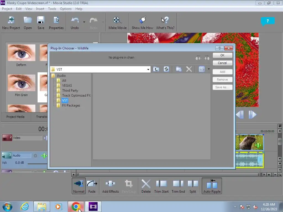283x212 pixels.
Task: Save the project using Save icon
Action: (x=41, y=23)
